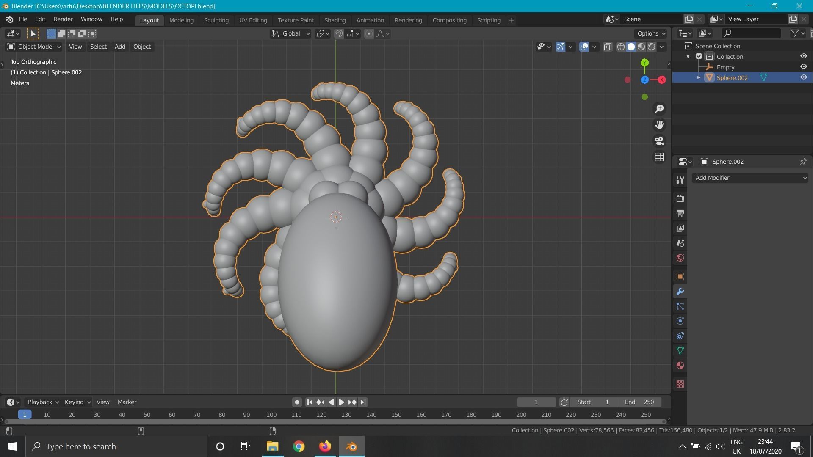This screenshot has width=813, height=457.
Task: Open the Particles properties tab
Action: [680, 306]
